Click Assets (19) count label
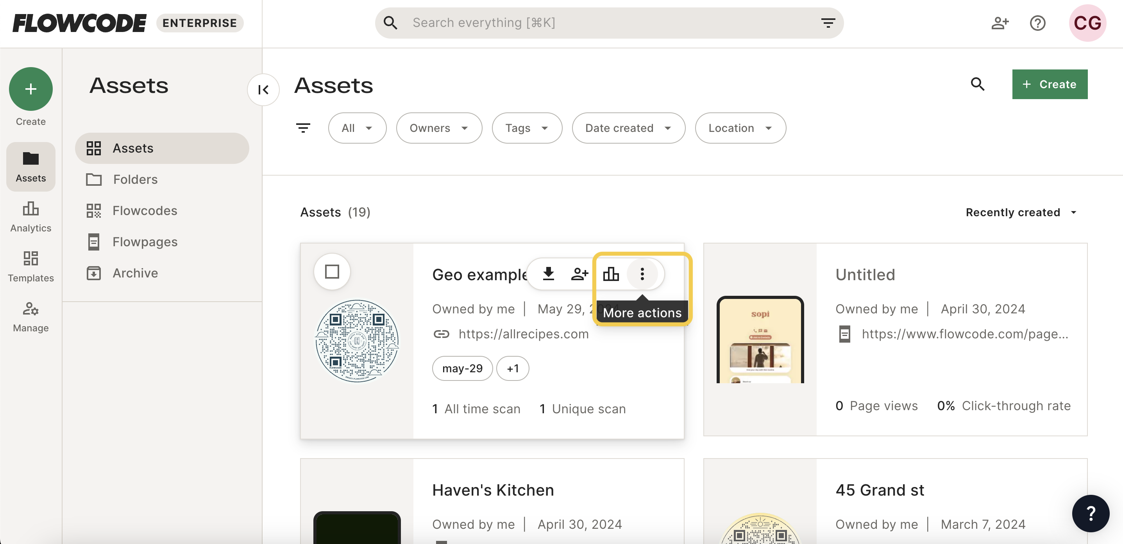Viewport: 1123px width, 544px height. coord(335,213)
